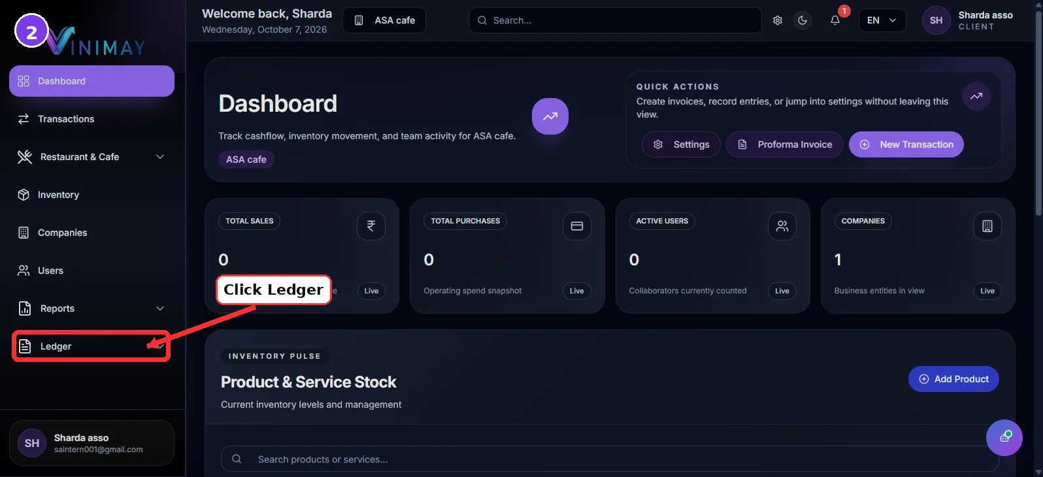
Task: Open the settings gear icon in top bar
Action: coord(778,20)
